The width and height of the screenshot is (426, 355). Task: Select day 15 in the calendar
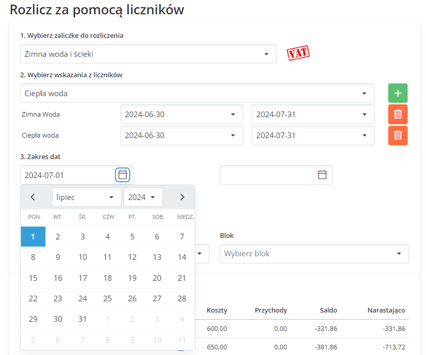(33, 278)
